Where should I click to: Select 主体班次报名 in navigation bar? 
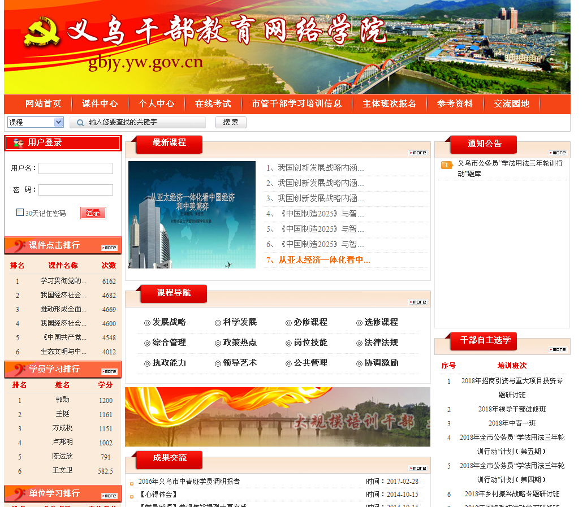point(389,104)
